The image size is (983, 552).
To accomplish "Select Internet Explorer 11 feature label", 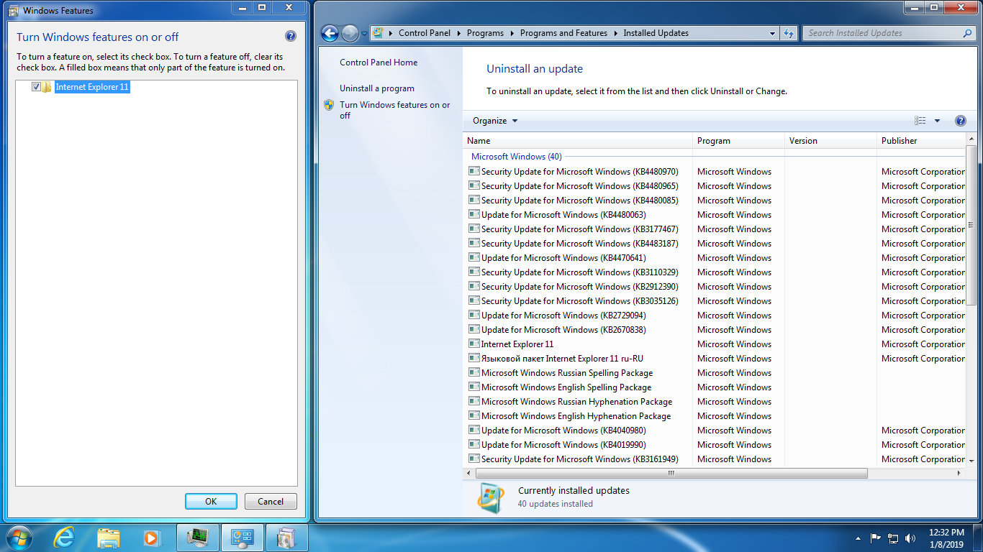I will tap(92, 87).
